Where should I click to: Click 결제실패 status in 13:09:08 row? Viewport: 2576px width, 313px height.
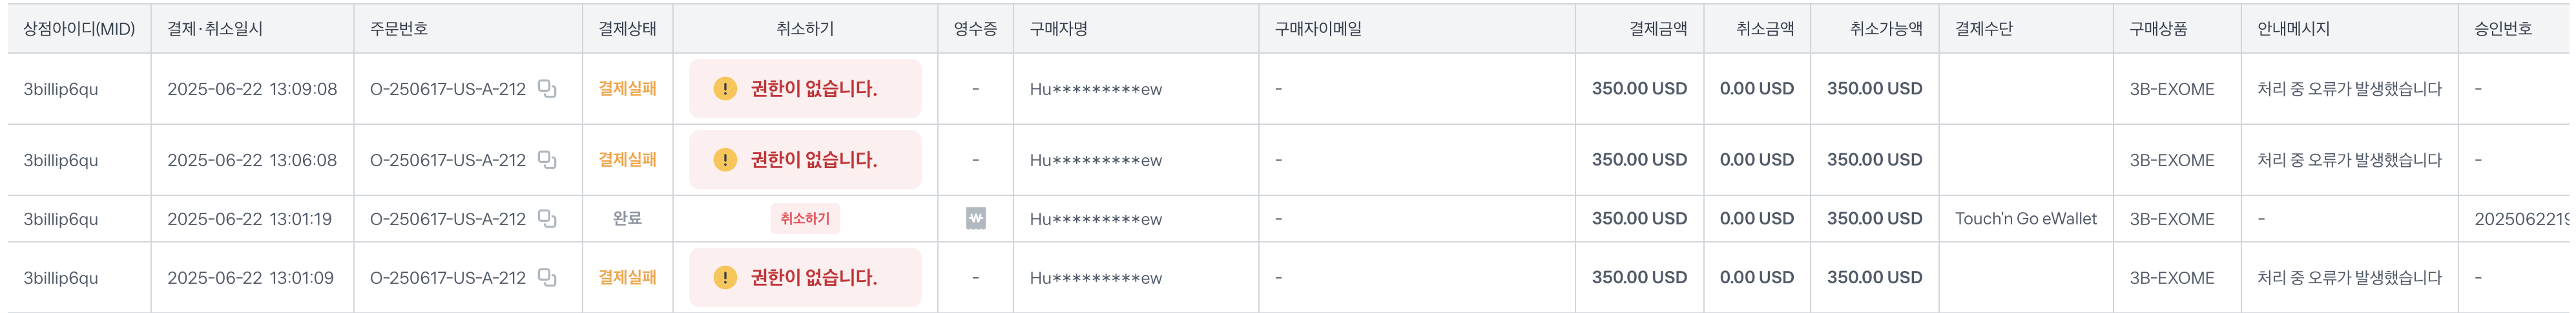628,89
